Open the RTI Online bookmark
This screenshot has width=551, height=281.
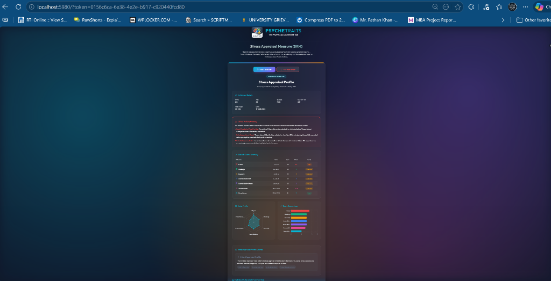click(43, 20)
